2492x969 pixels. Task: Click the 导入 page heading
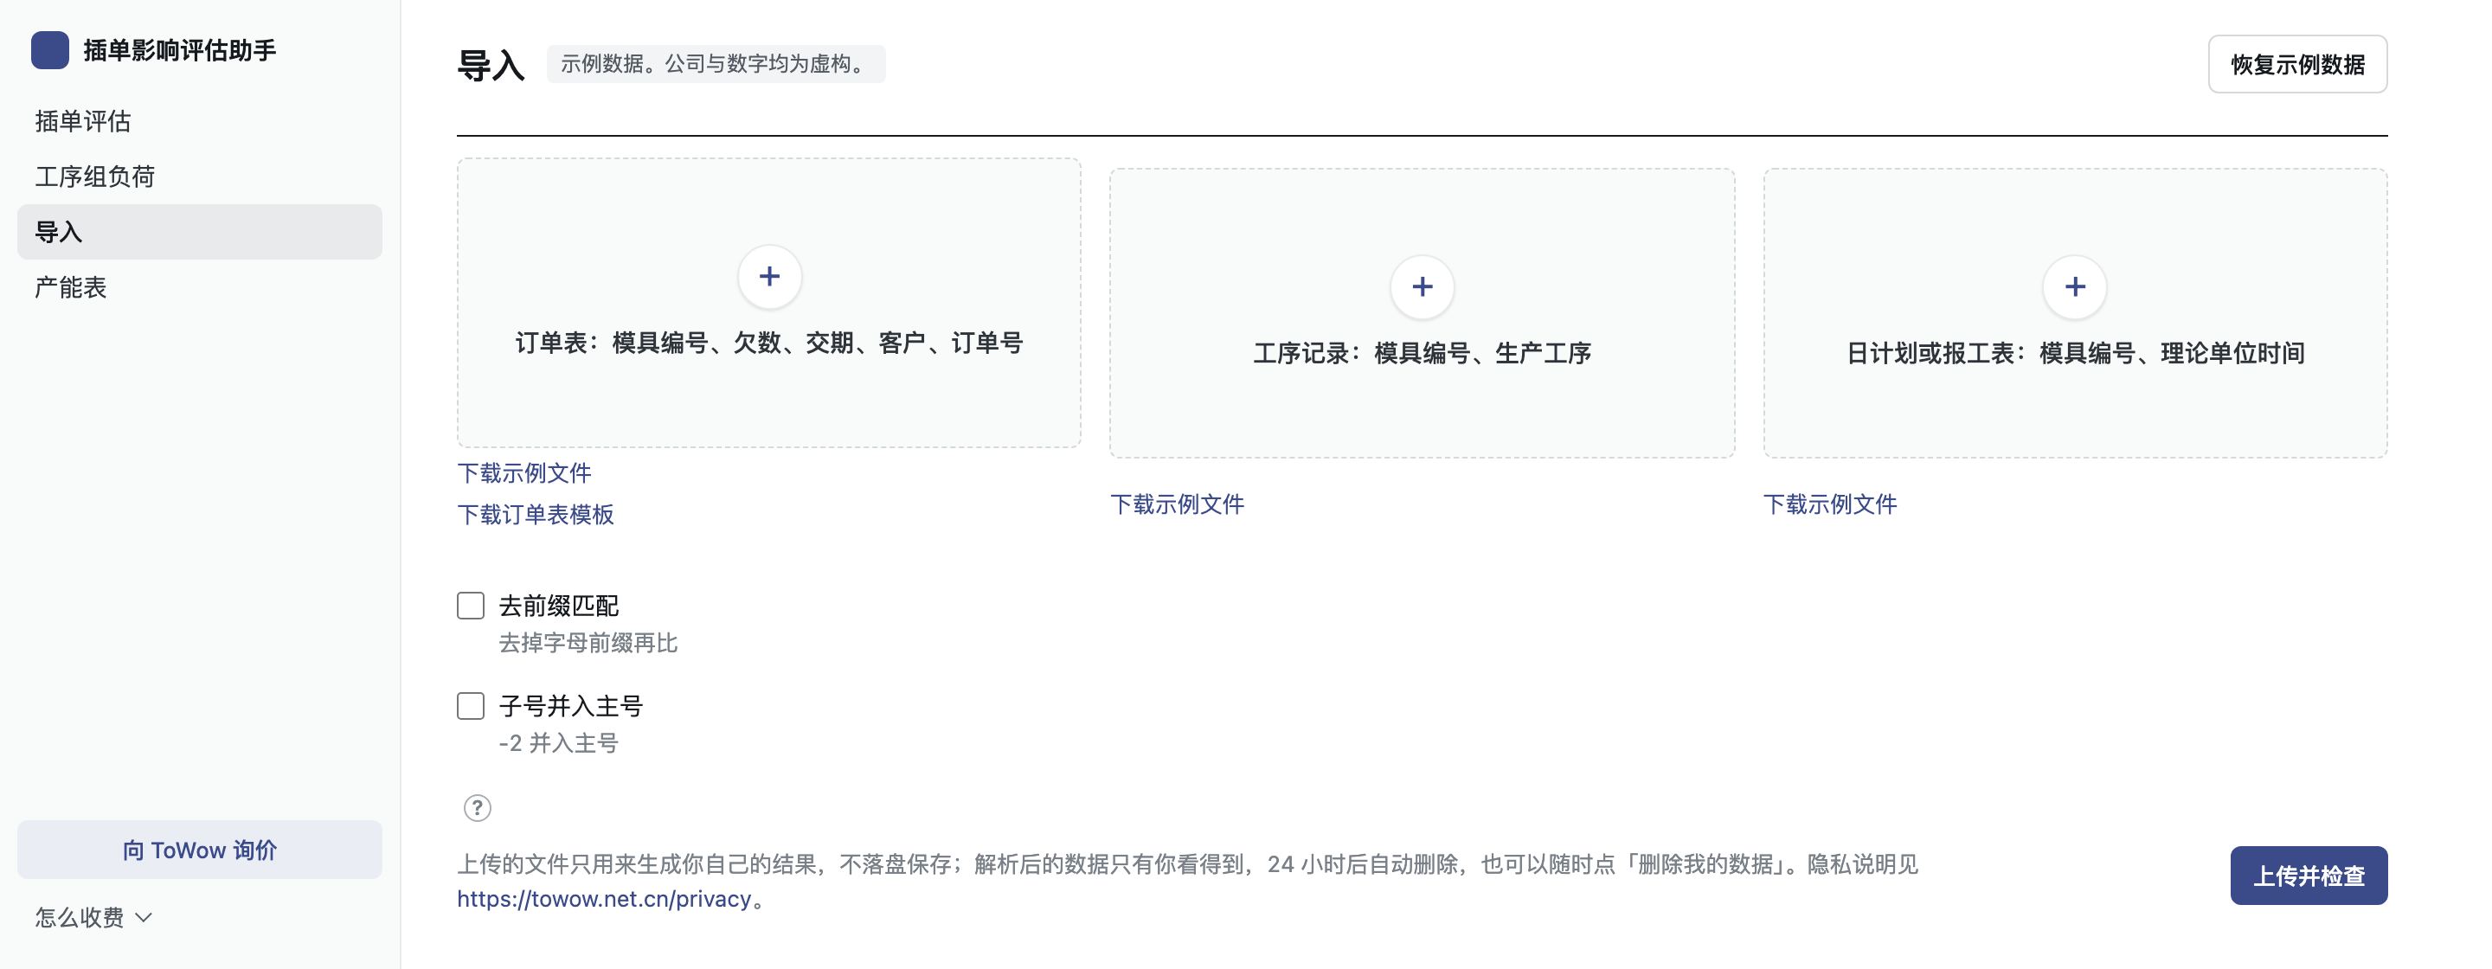coord(491,65)
